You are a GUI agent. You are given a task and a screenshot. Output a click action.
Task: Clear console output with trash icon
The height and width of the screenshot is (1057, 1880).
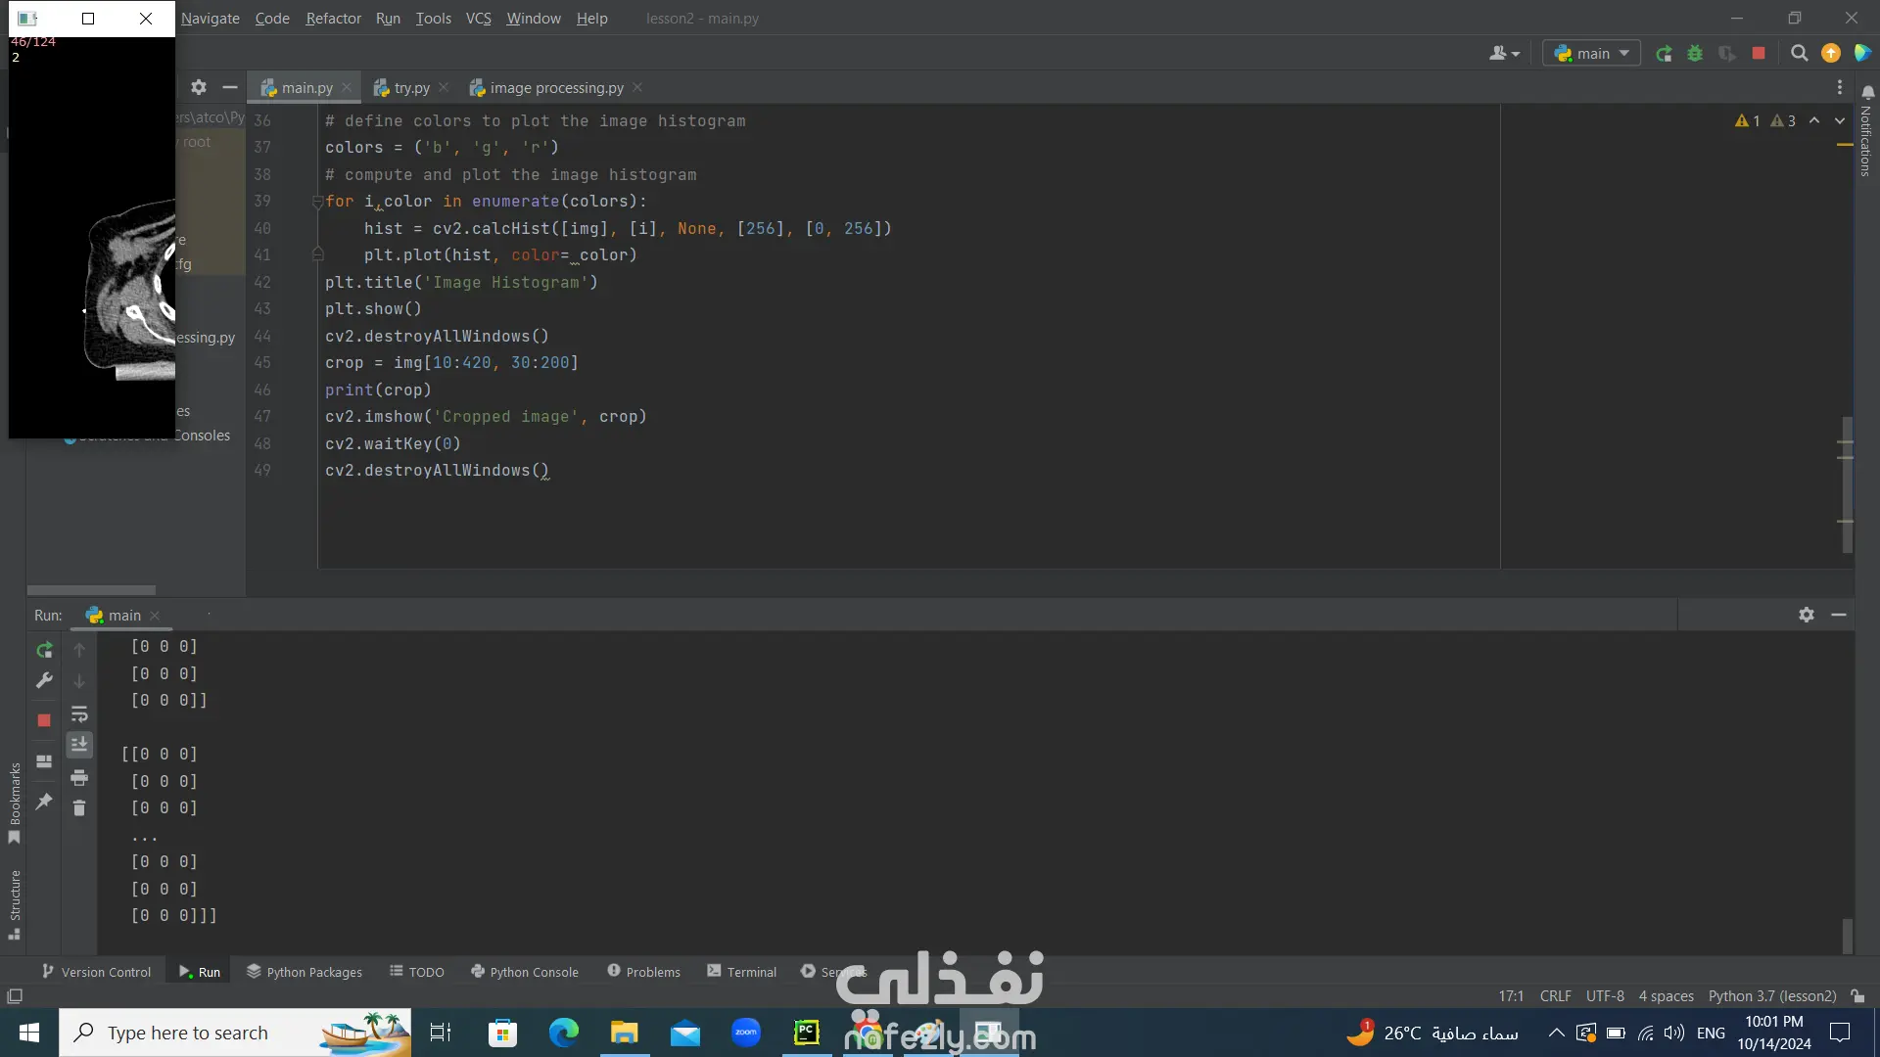coord(79,808)
